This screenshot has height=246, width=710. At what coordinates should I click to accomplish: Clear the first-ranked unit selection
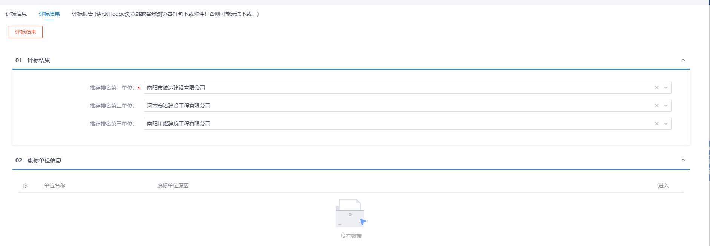[657, 88]
